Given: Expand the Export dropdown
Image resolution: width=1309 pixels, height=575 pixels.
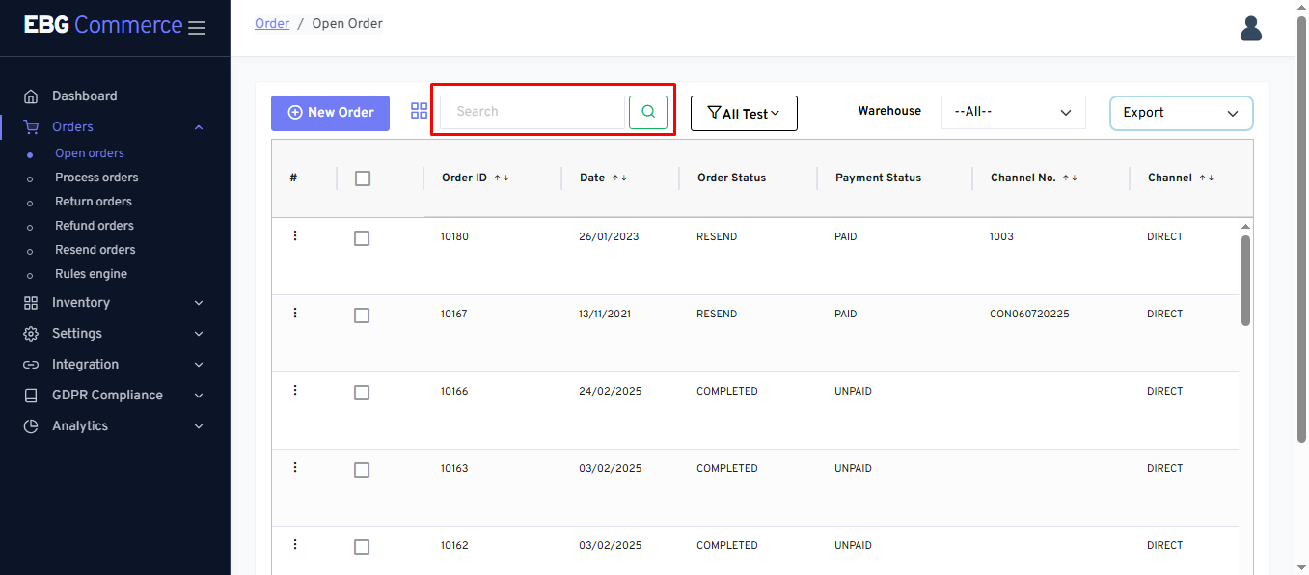Looking at the screenshot, I should [x=1181, y=113].
